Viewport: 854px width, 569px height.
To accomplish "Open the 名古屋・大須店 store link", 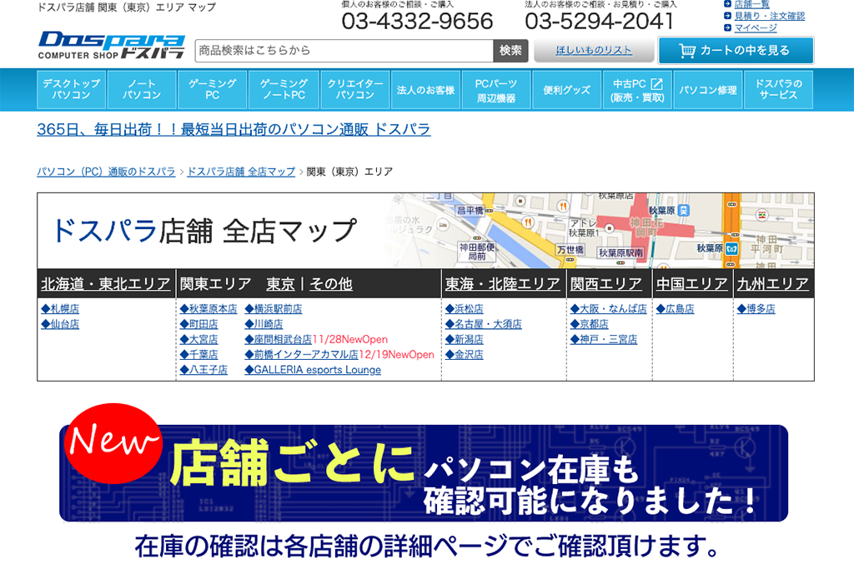I will [483, 324].
